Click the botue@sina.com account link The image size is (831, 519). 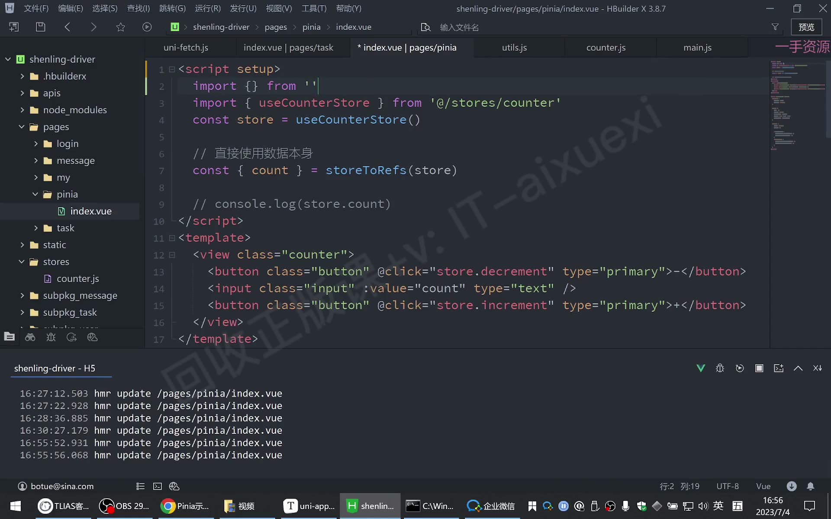click(62, 486)
